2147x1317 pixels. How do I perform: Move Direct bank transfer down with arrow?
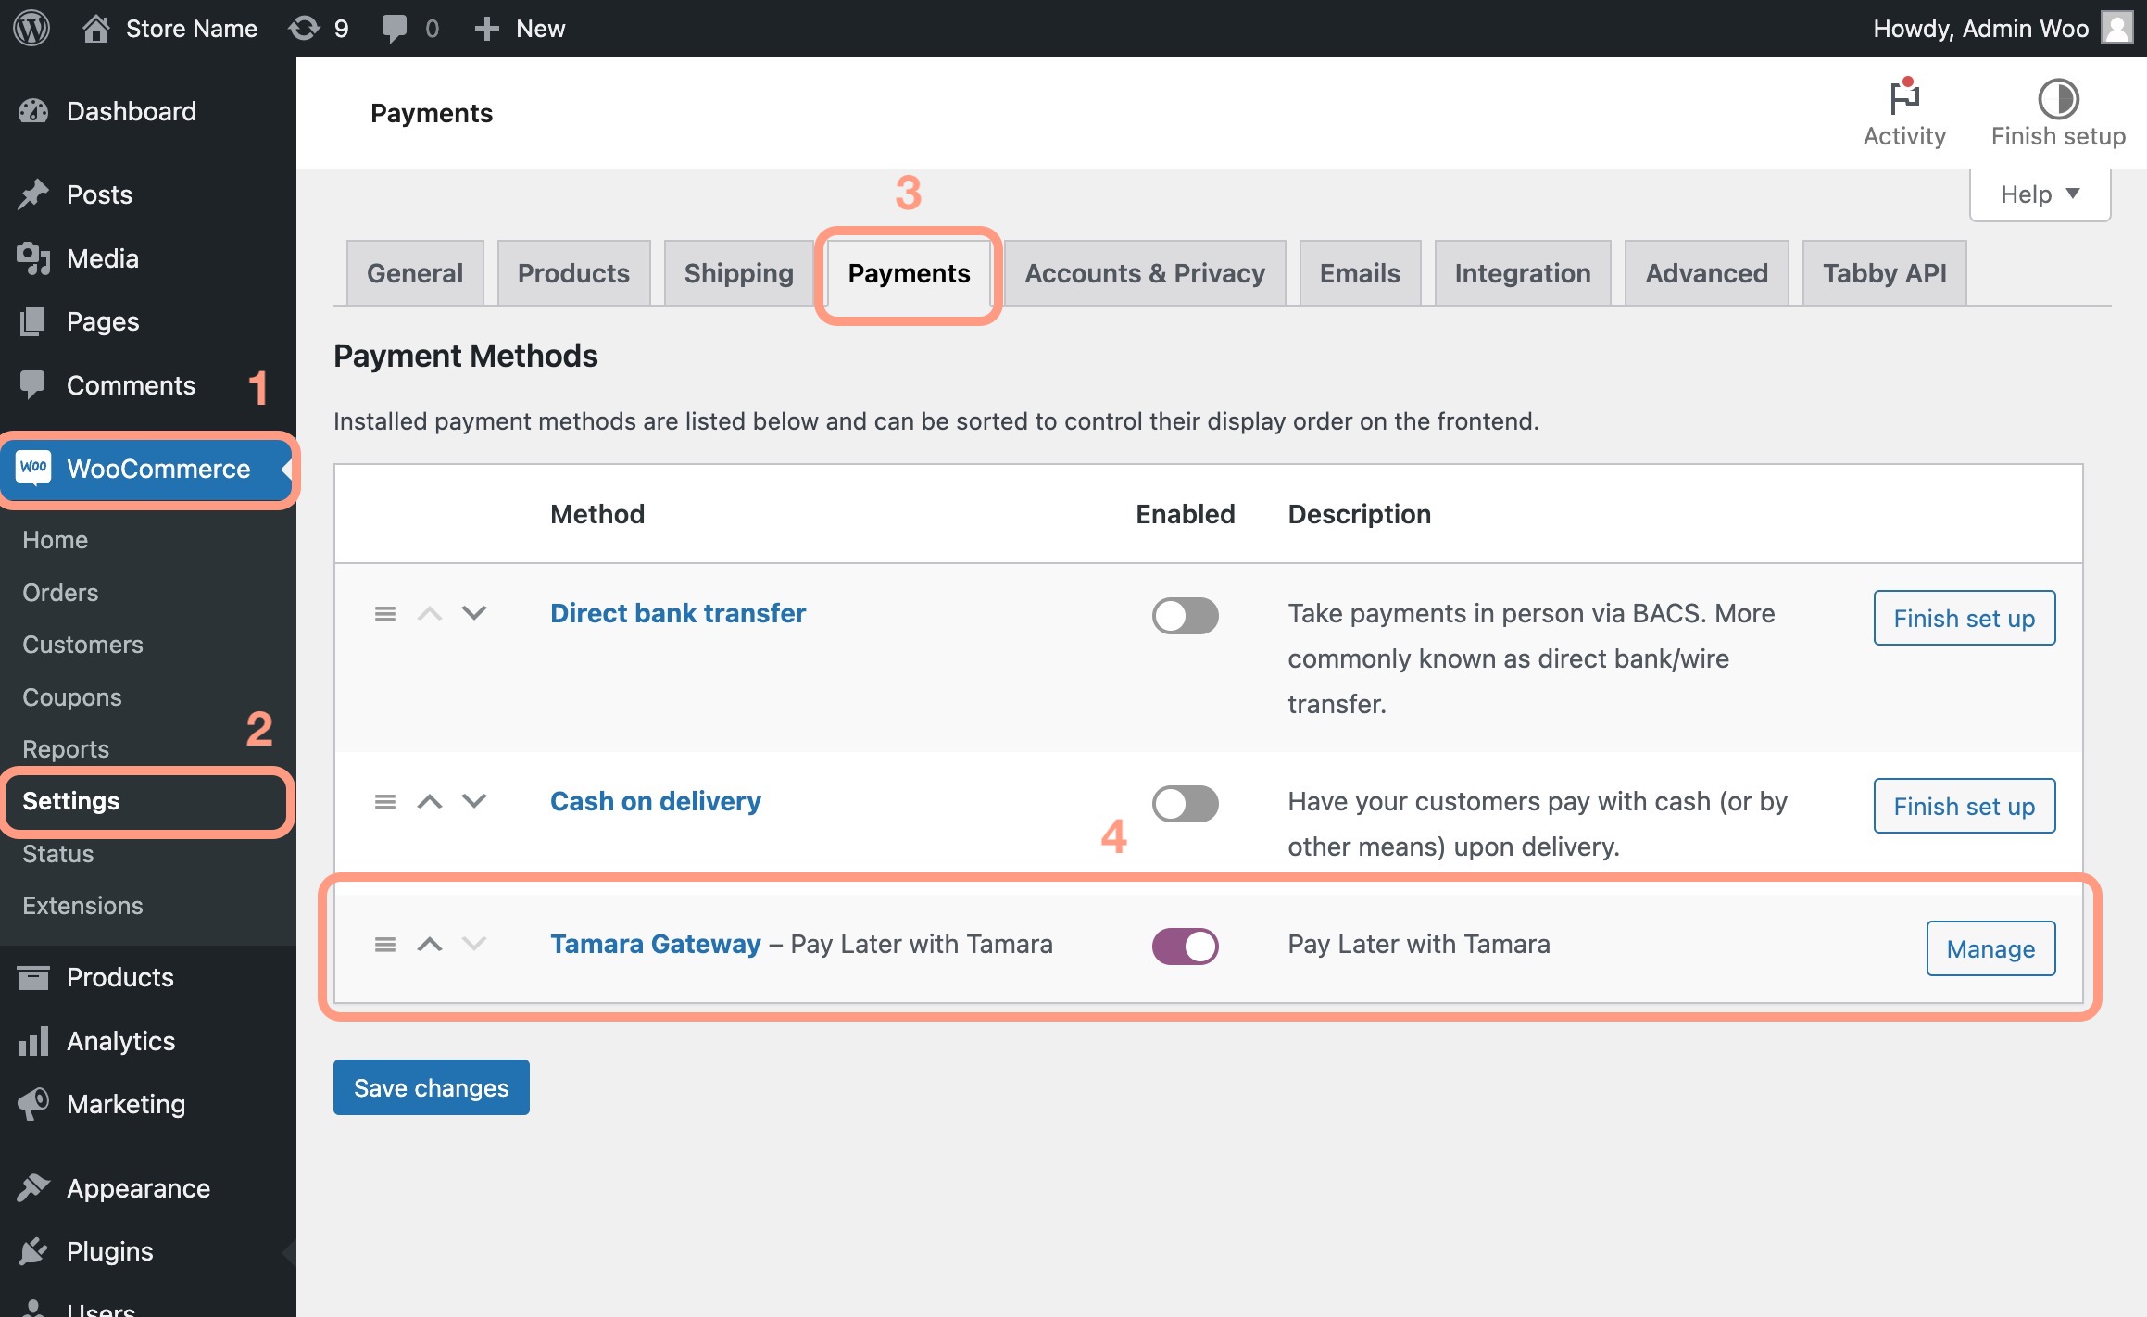[474, 613]
